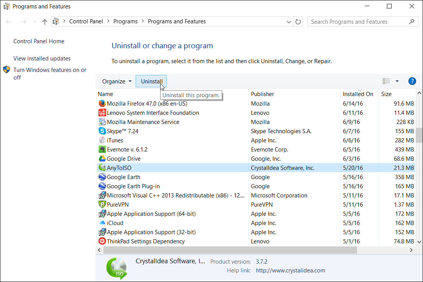Click the Mozilla Maintenance Service icon
This screenshot has height=282, width=423.
coord(102,122)
